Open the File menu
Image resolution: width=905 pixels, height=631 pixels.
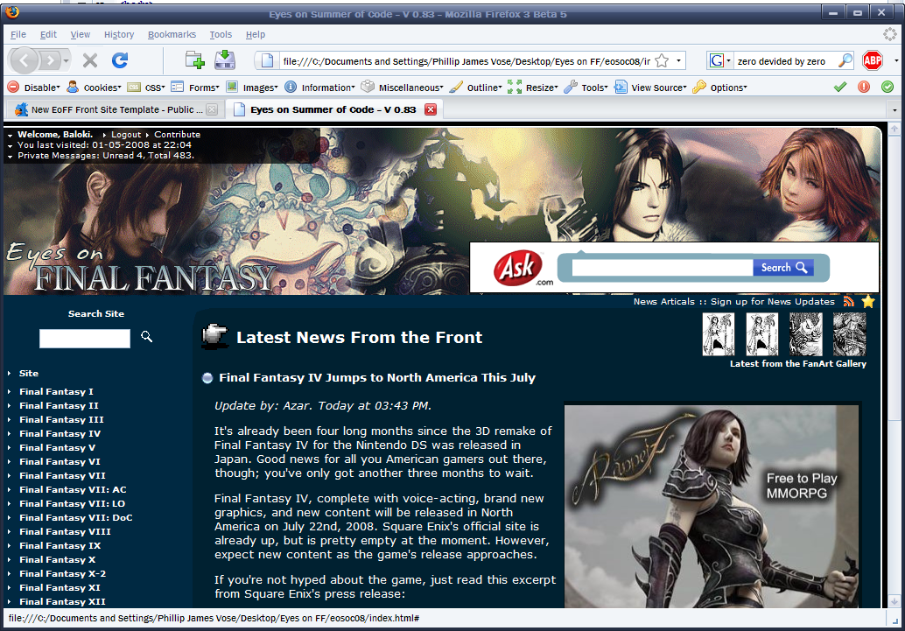[18, 35]
